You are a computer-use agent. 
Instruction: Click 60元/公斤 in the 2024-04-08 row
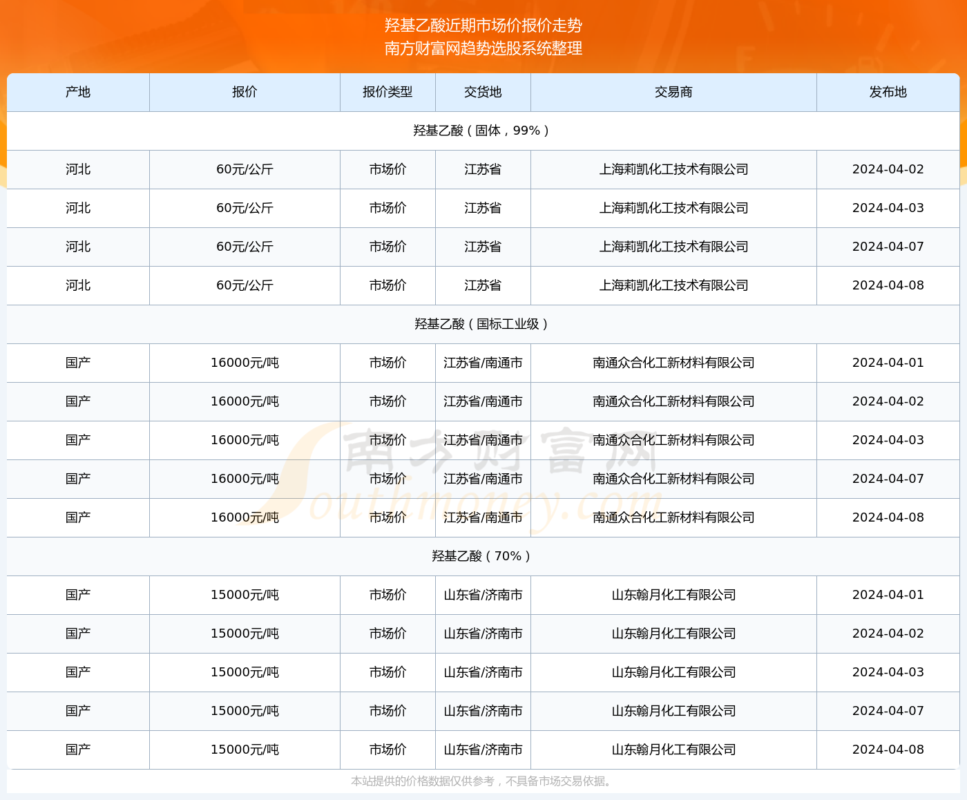click(x=245, y=285)
